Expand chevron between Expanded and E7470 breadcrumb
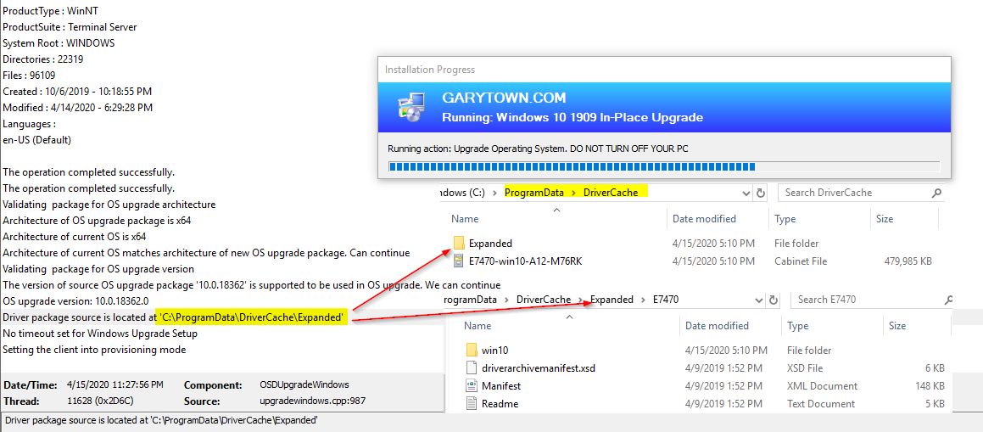 (643, 300)
